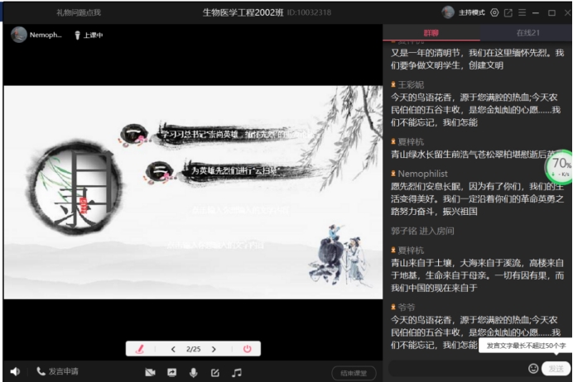This screenshot has width=573, height=382.
Task: Click the music note icon
Action: [237, 373]
